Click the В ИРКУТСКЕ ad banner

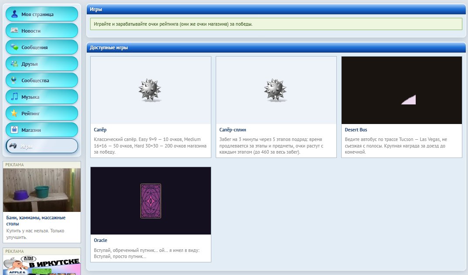point(42,265)
